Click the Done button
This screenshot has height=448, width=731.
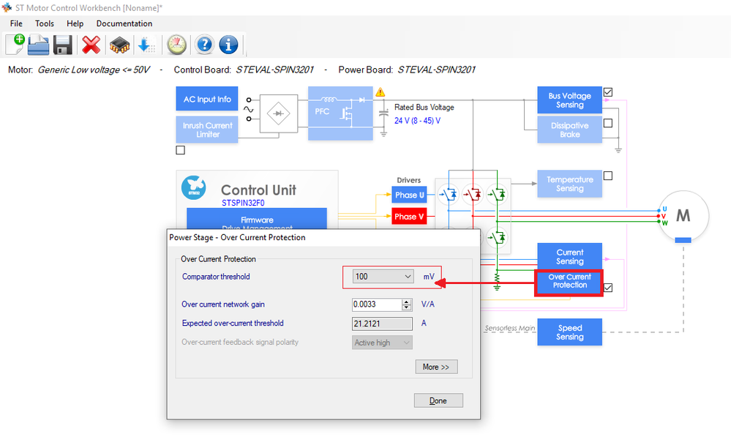(438, 400)
